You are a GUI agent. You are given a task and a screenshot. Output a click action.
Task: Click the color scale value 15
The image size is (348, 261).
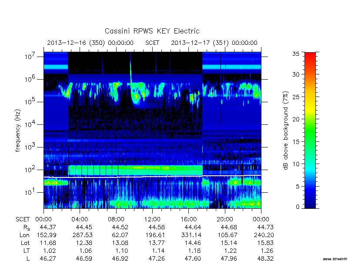[296, 141]
